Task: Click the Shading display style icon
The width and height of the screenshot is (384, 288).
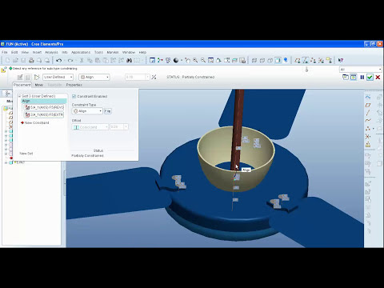Action: (x=278, y=61)
